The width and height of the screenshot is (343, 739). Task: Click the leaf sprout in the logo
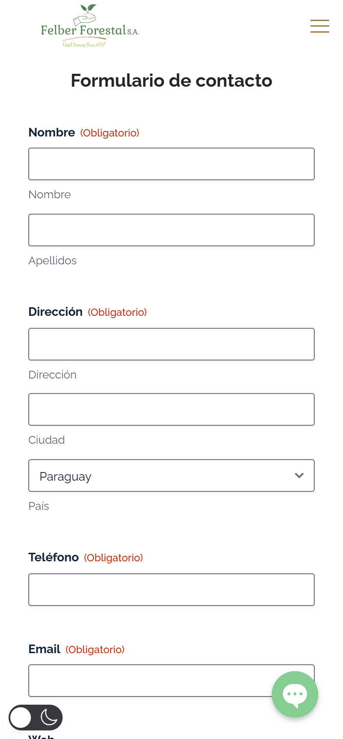click(x=89, y=9)
